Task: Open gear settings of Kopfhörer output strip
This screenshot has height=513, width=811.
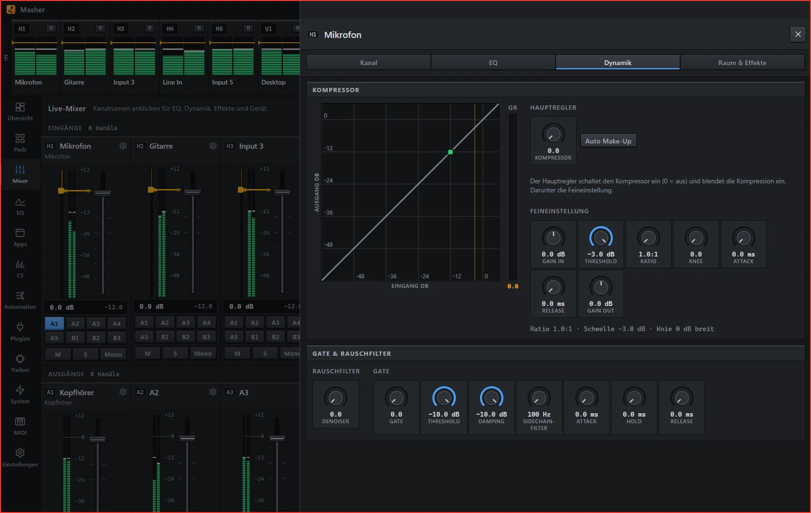Action: pos(123,392)
